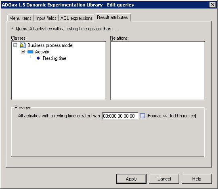Viewport: 218px width, 189px height.
Task: Collapse the Activity tree node
Action: pyautogui.click(x=23, y=52)
